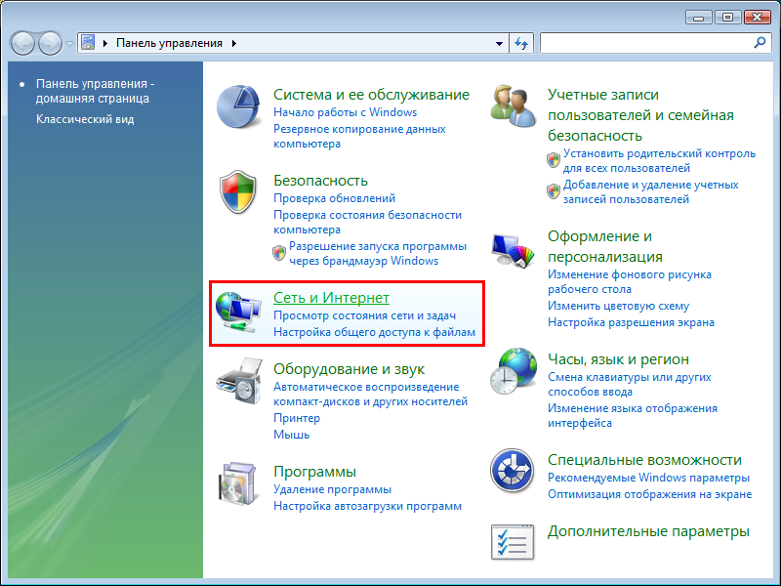Open the Hardware and Sound printer icon
Screen dimensions: 781x586
tap(239, 381)
